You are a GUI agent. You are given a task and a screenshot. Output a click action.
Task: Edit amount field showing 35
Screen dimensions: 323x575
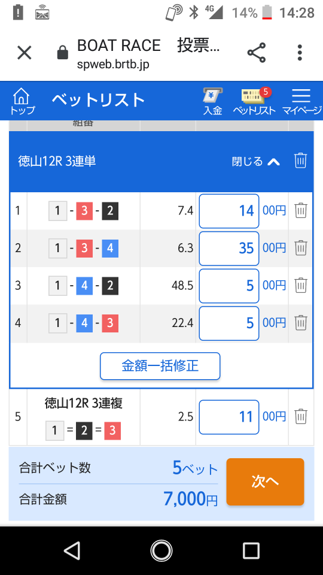click(x=229, y=248)
